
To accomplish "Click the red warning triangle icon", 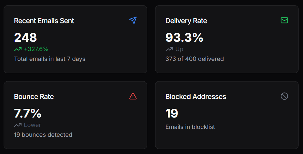I will 133,96.
